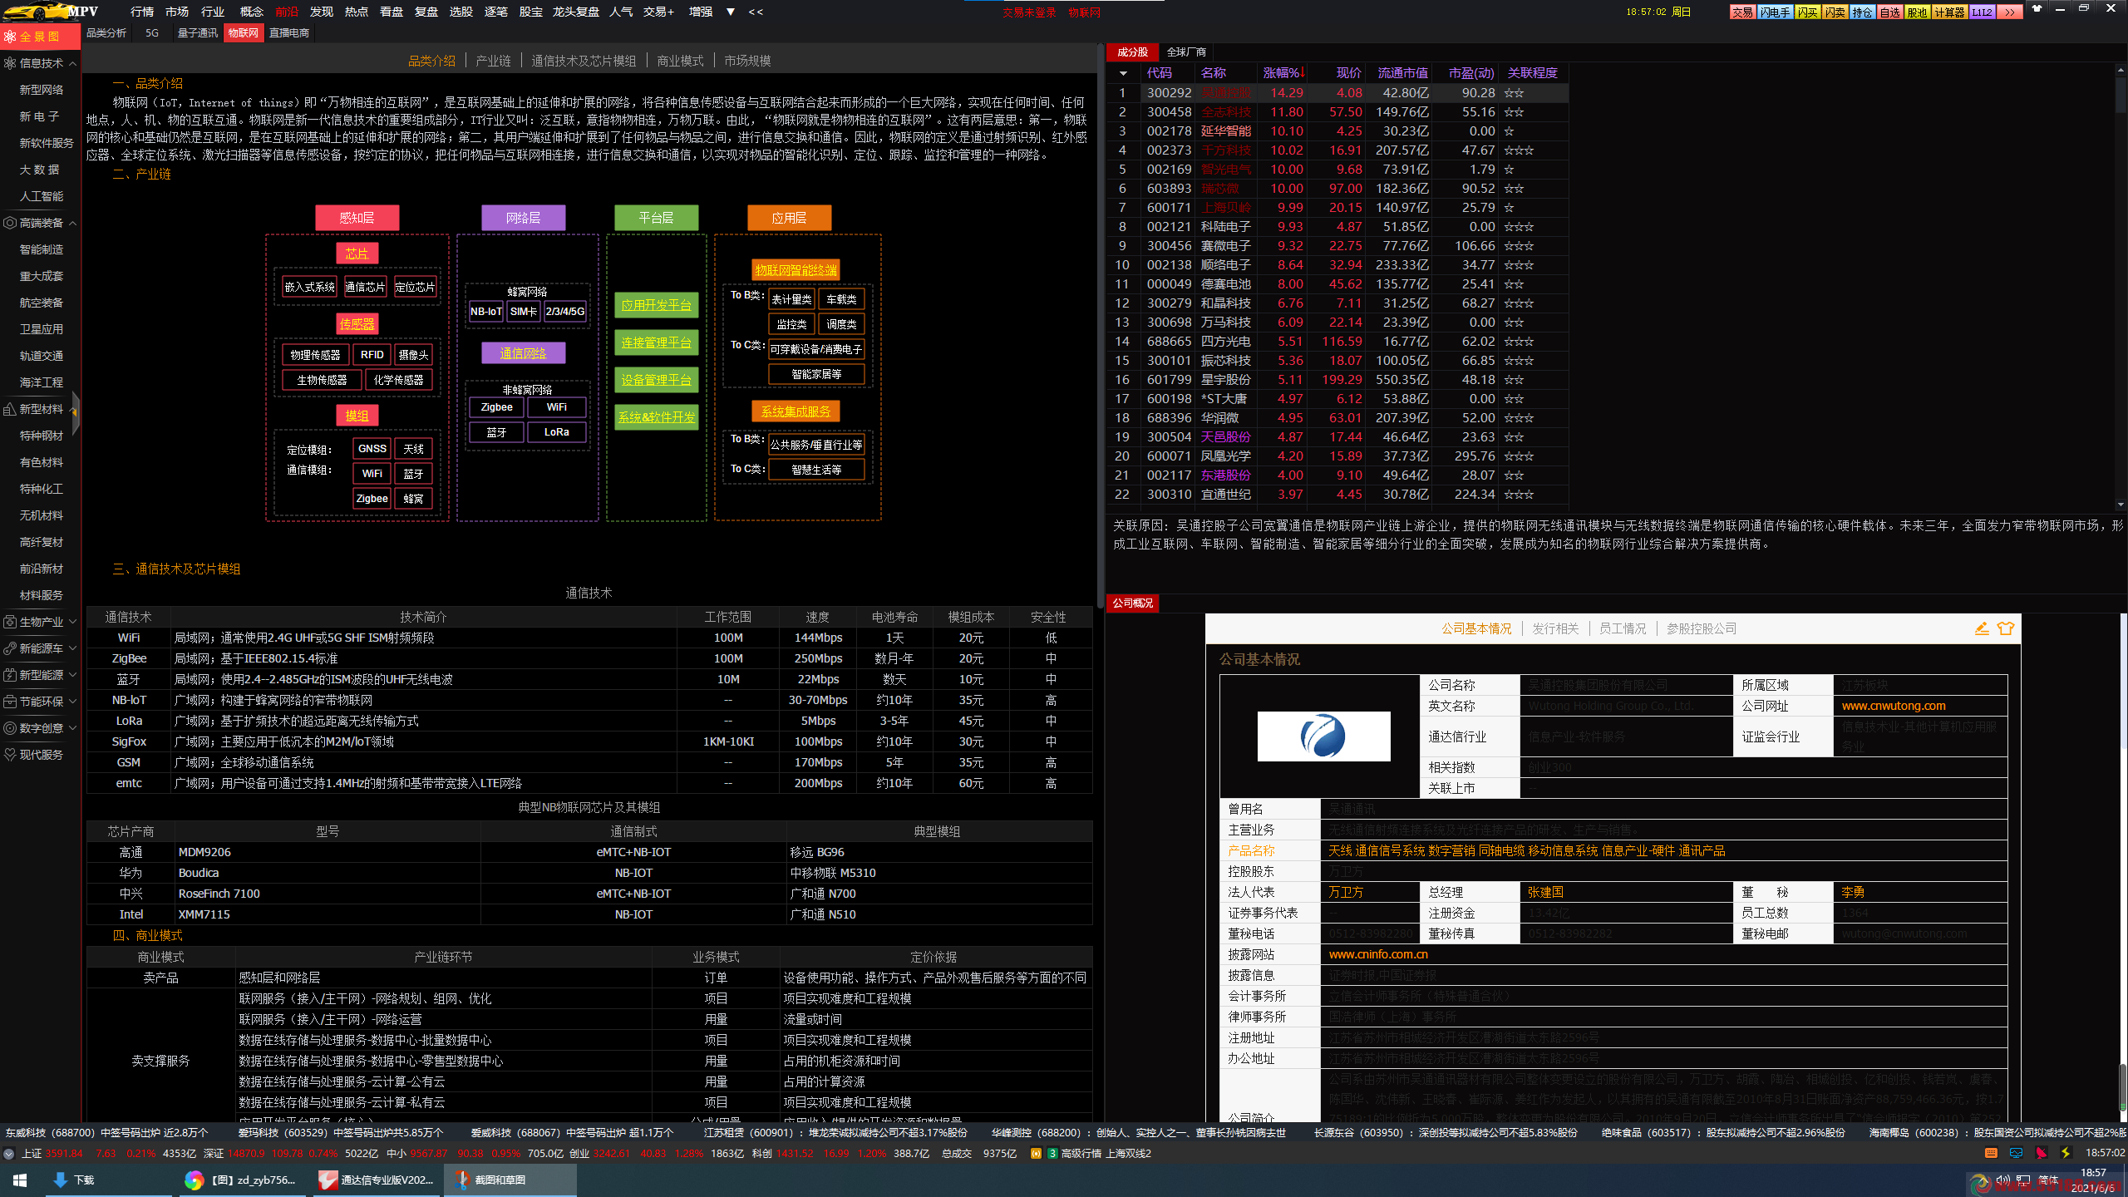
Task: Click the 简体 input method indicator
Action: click(x=2048, y=1180)
